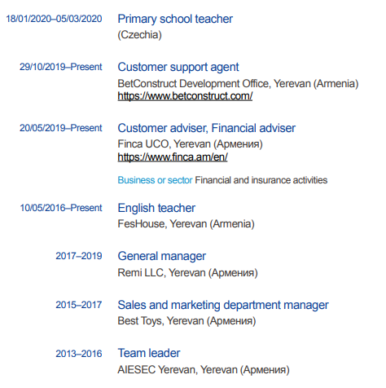Select the English teacher job title
Screen dimensions: 386x388
pyautogui.click(x=156, y=208)
